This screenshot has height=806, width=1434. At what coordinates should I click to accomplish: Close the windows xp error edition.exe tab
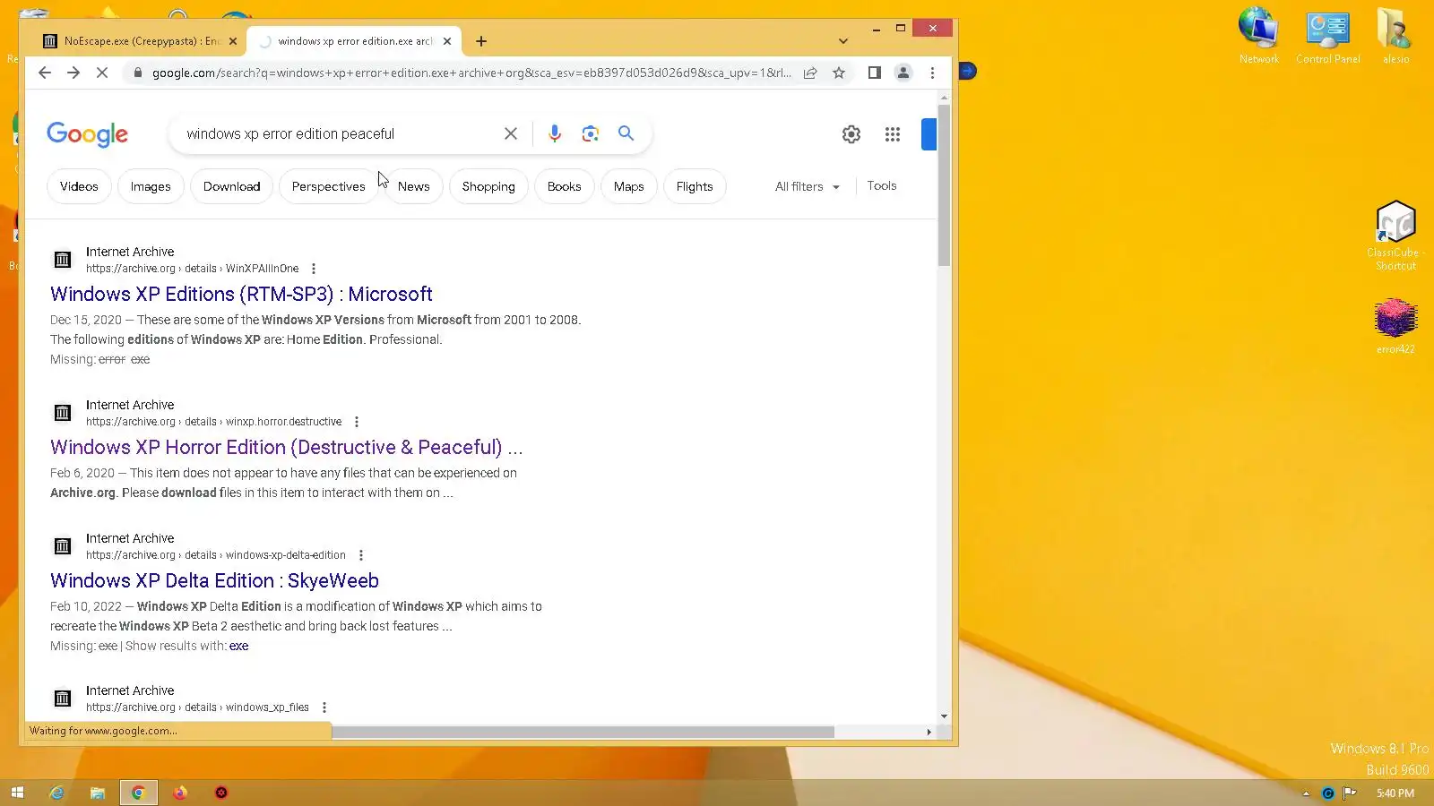point(447,41)
